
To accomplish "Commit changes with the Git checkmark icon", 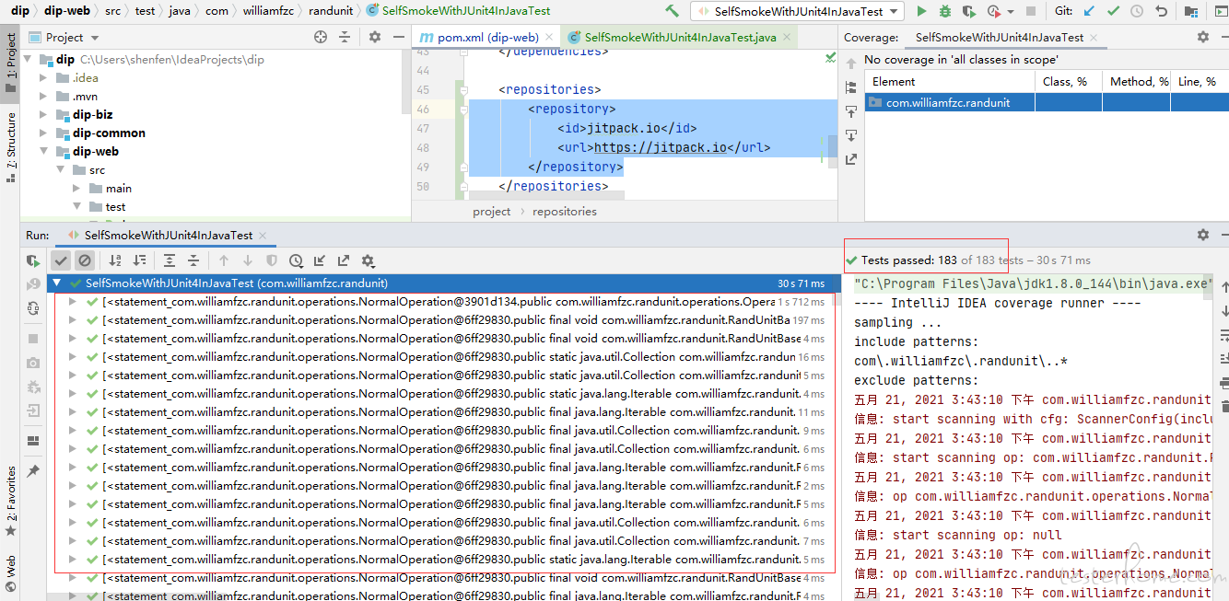I will (1114, 11).
